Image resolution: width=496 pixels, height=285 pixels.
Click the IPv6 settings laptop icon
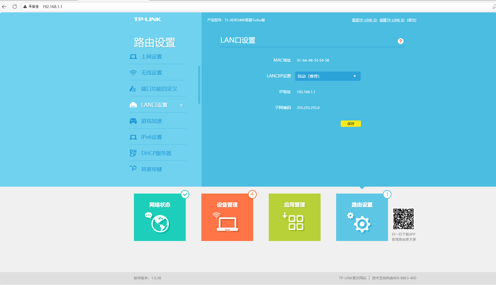point(133,137)
